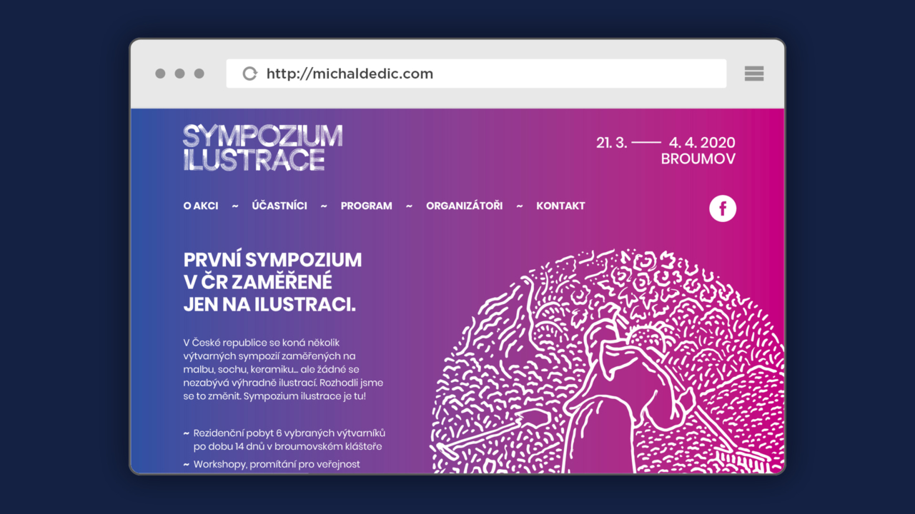Select PROGRAM in the navigation

[x=366, y=206]
